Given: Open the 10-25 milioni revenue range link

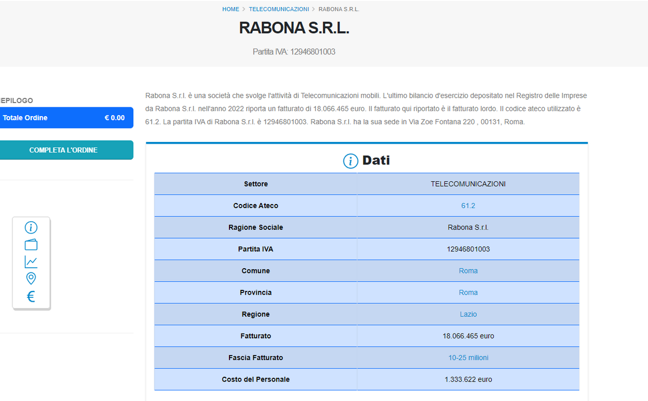Looking at the screenshot, I should pos(468,358).
